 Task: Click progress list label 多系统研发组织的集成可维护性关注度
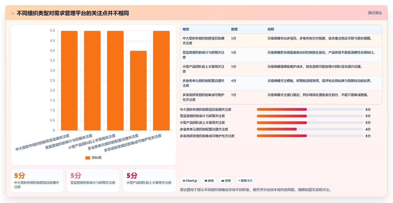click(x=207, y=136)
